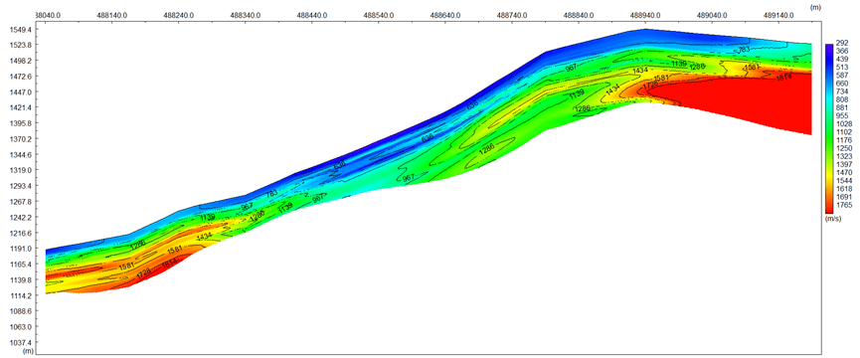Viewport: 860px width, 358px height.
Task: Click the 1176 legend value
Action: pos(844,140)
